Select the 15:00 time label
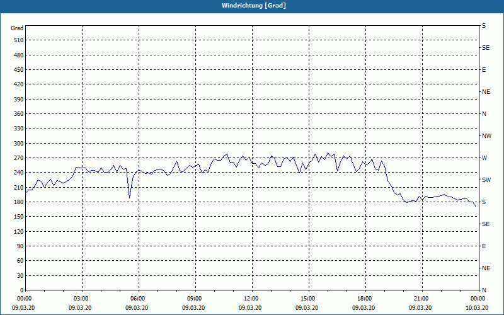Viewport: 504px width, 315px height. 309,299
